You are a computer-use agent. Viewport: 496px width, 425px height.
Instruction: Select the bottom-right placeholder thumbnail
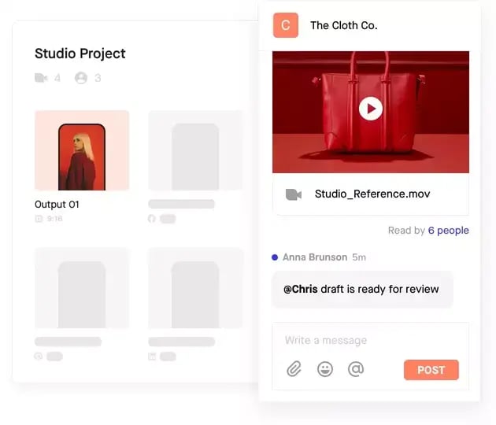pyautogui.click(x=195, y=287)
